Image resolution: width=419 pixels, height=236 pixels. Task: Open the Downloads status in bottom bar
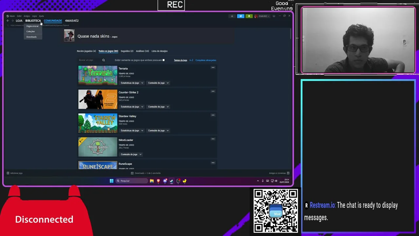(x=146, y=173)
